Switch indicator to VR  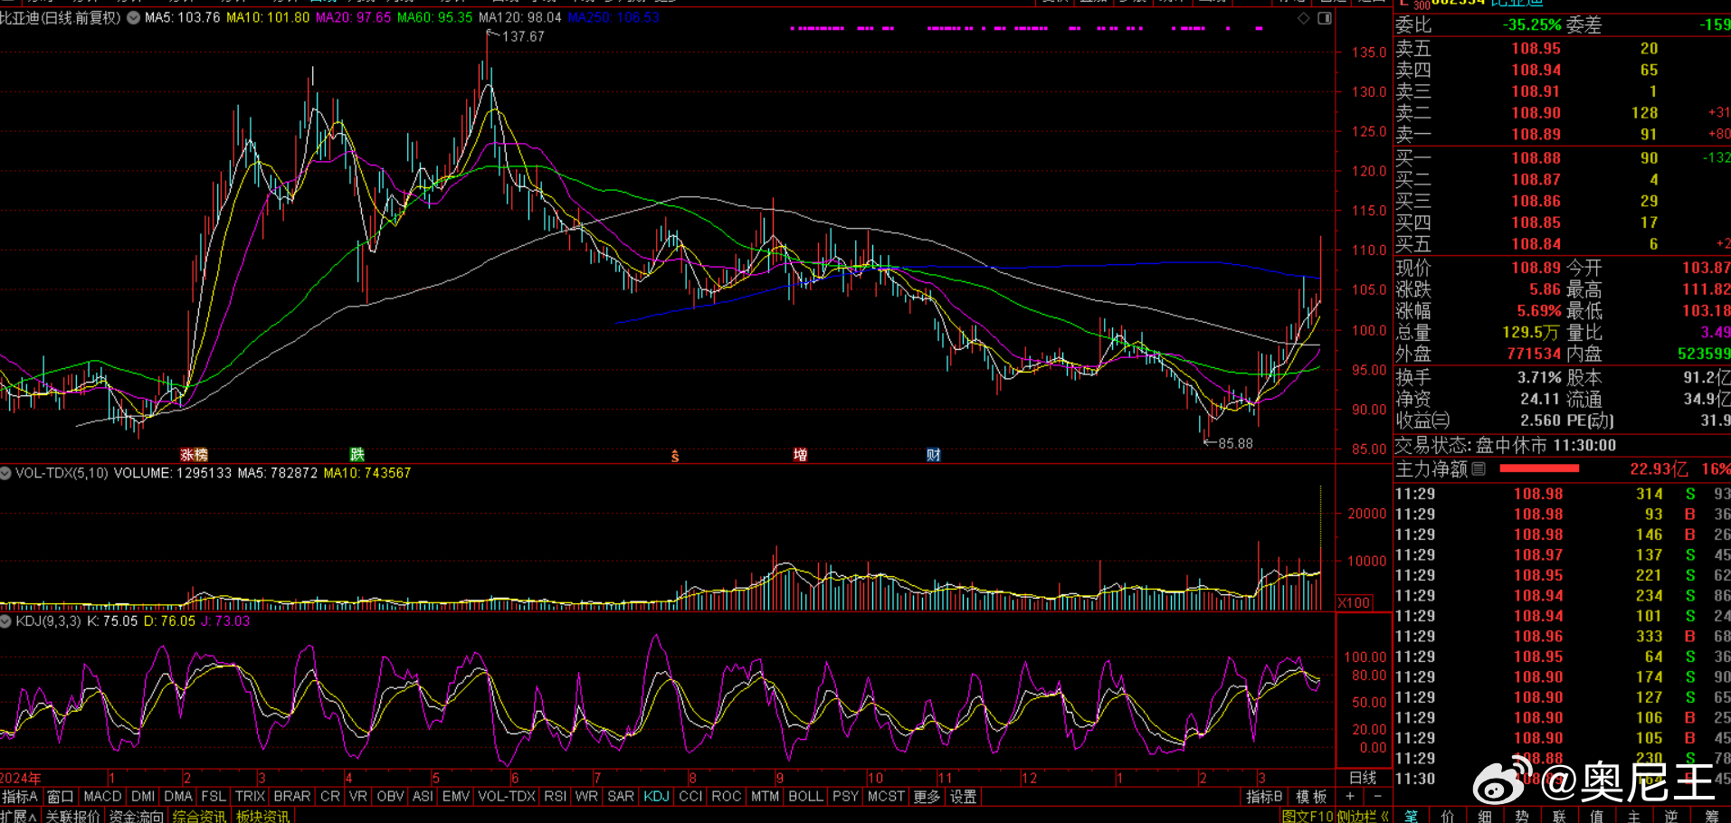point(358,797)
